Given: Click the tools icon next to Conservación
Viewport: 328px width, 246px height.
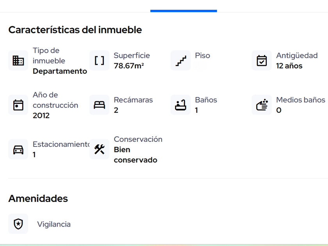Looking at the screenshot, I should [100, 150].
